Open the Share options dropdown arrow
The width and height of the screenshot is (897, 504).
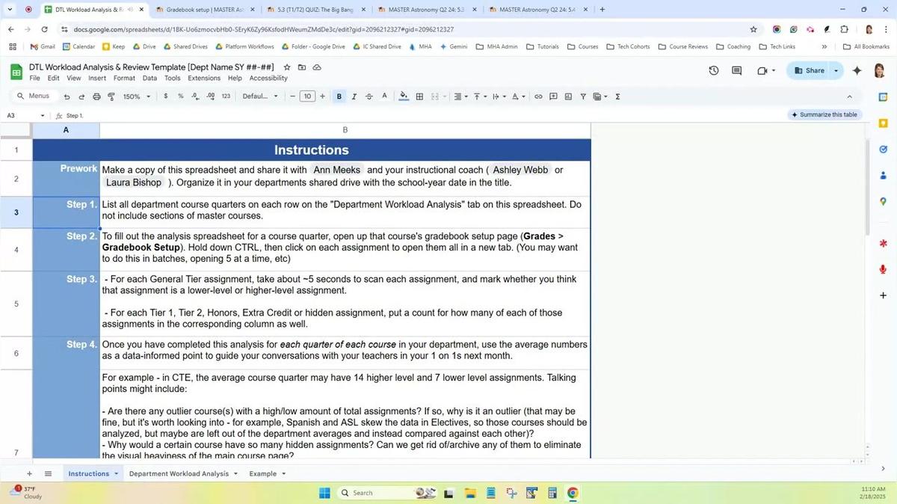(x=836, y=70)
